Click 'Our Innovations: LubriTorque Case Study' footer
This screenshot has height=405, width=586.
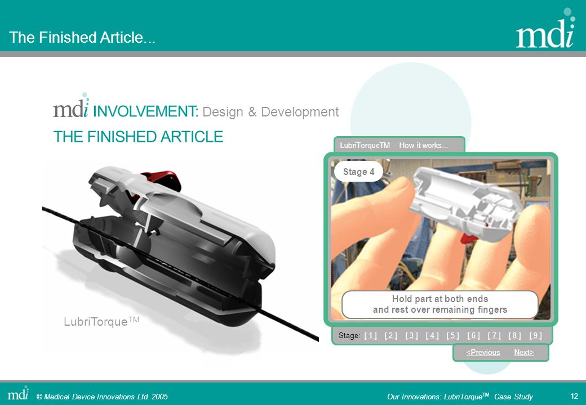460,397
